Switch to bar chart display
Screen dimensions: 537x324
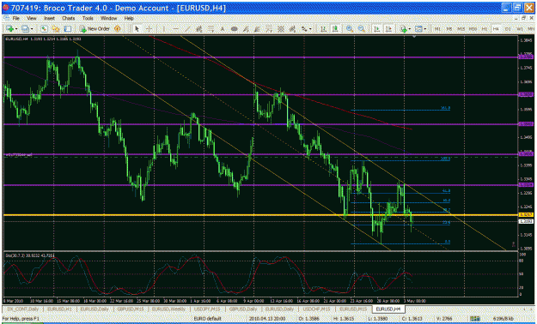pos(323,29)
